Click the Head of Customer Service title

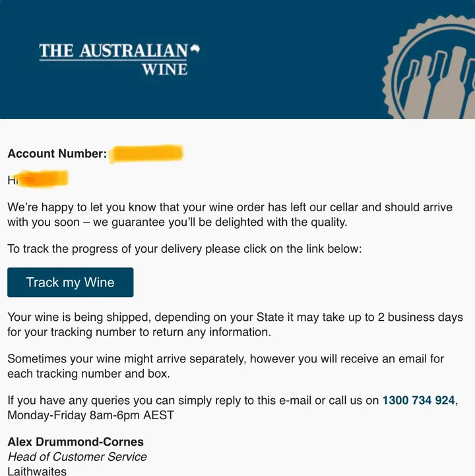point(77,457)
